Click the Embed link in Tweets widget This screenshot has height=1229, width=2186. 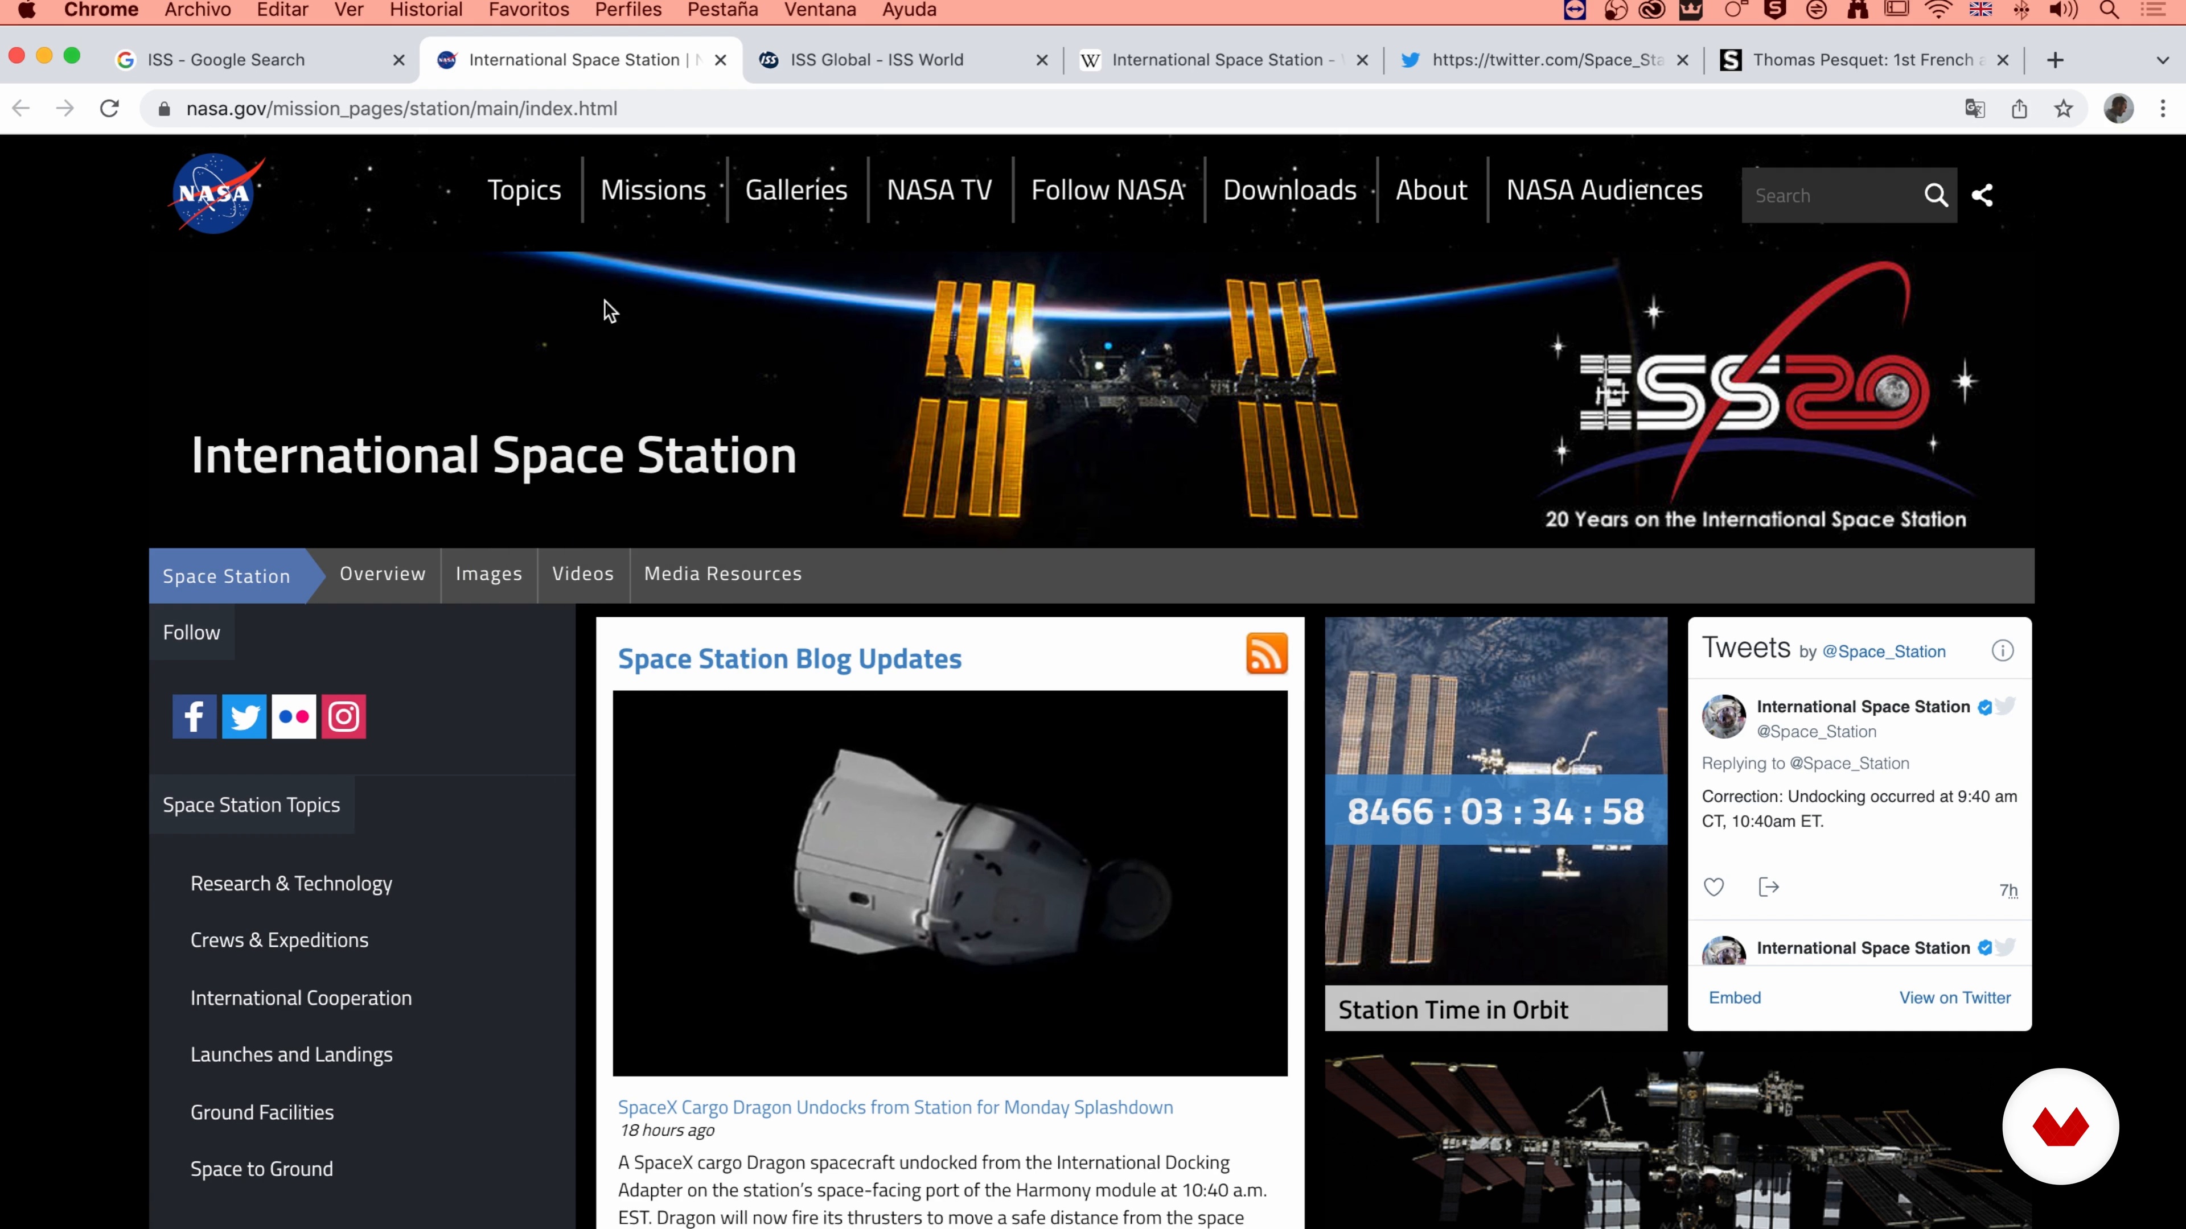point(1735,999)
